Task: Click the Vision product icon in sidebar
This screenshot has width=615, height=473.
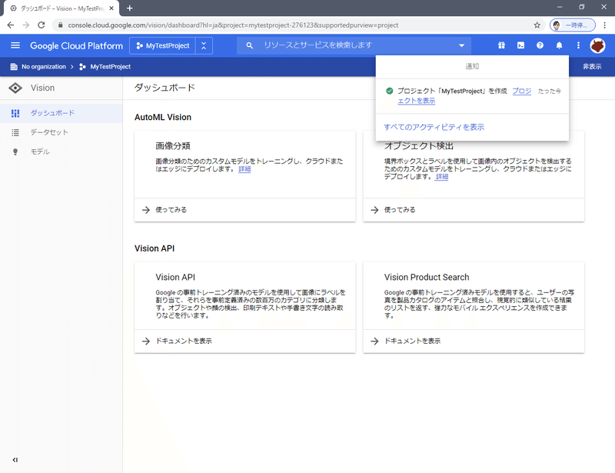Action: 15,88
